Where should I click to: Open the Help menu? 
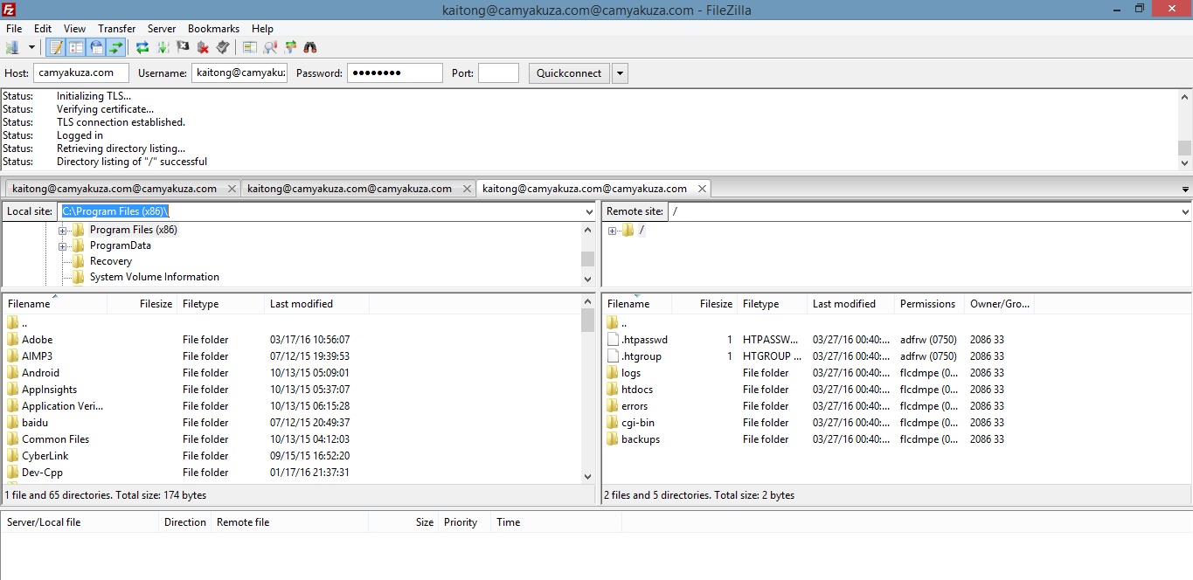point(262,29)
